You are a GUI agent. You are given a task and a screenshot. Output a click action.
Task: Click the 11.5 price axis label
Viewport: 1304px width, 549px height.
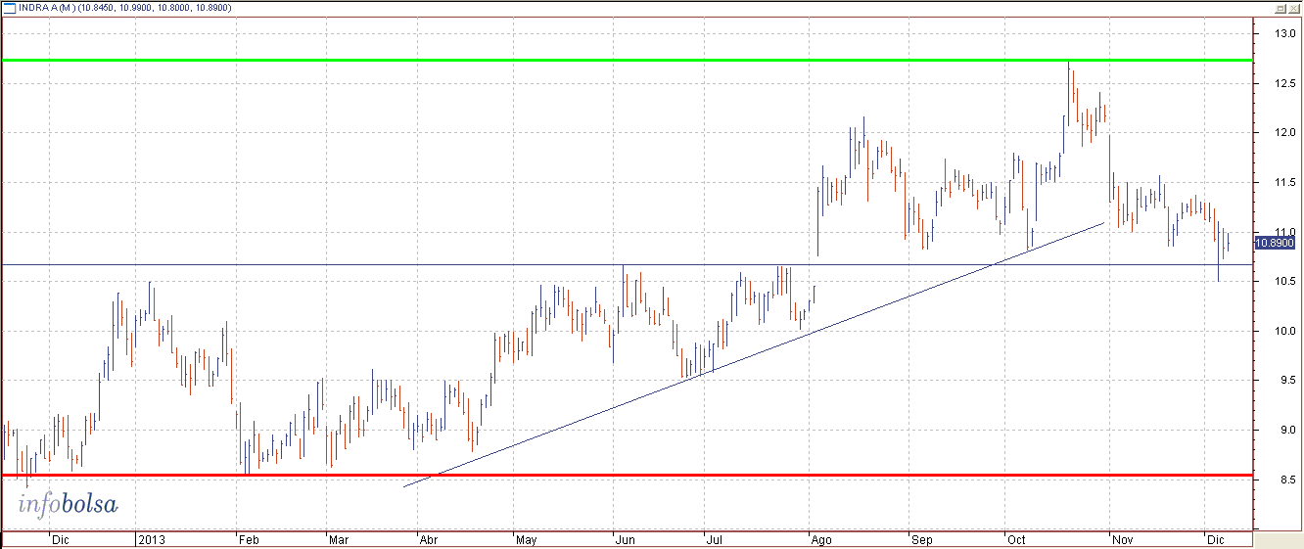coord(1285,182)
